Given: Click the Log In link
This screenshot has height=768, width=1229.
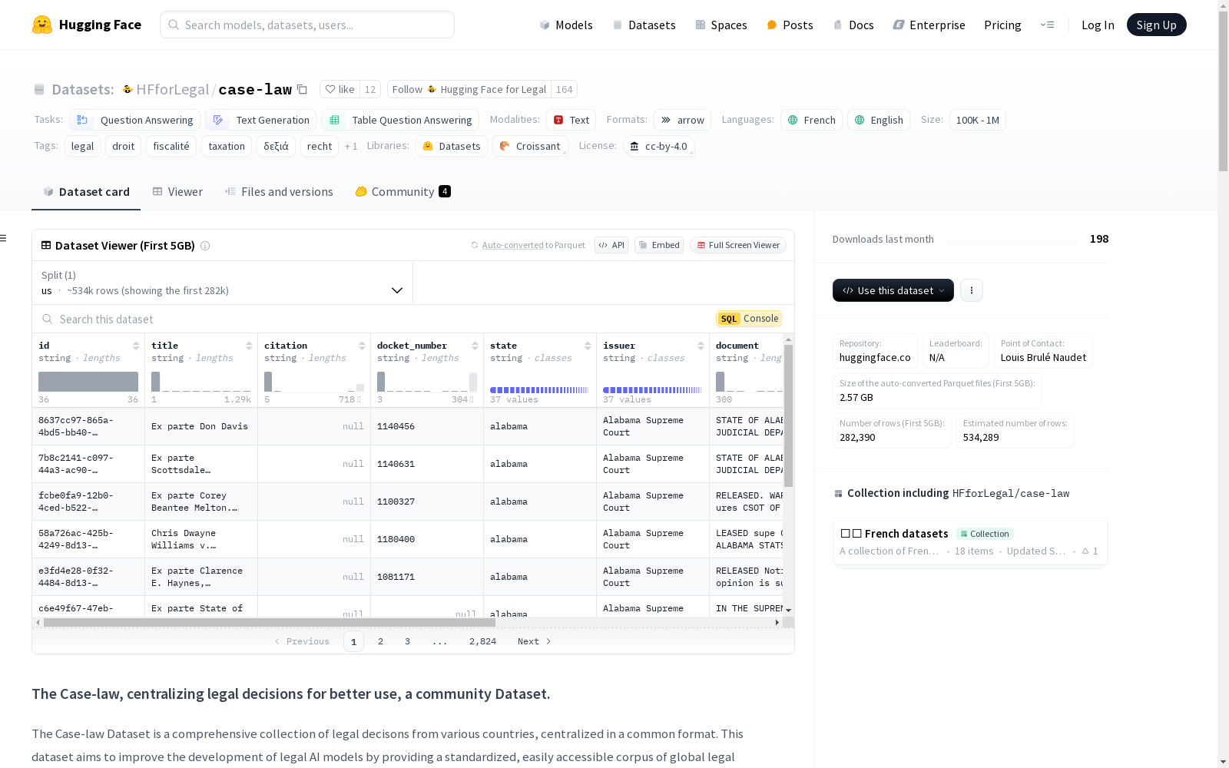Looking at the screenshot, I should [x=1098, y=25].
